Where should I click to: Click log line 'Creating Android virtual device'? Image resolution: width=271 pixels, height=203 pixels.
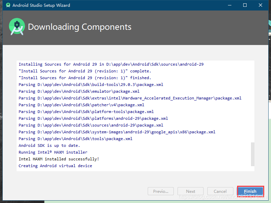[55, 166]
